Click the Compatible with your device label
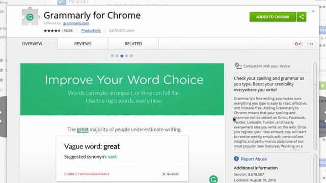This screenshot has height=183, width=326. (x=266, y=66)
